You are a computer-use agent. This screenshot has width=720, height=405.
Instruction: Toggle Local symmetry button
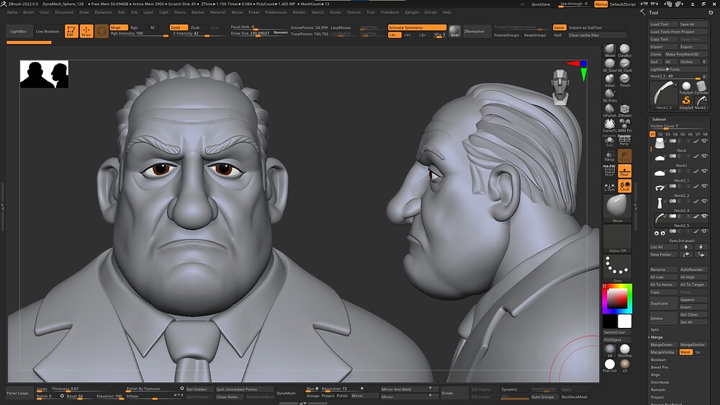coord(624,186)
